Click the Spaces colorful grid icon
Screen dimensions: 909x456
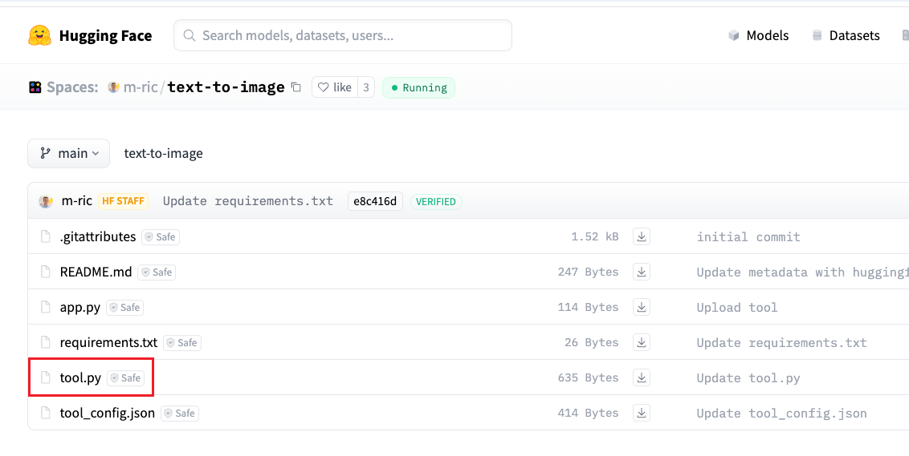35,87
